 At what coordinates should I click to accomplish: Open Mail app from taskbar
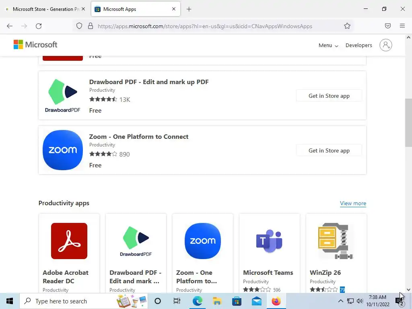click(x=256, y=301)
